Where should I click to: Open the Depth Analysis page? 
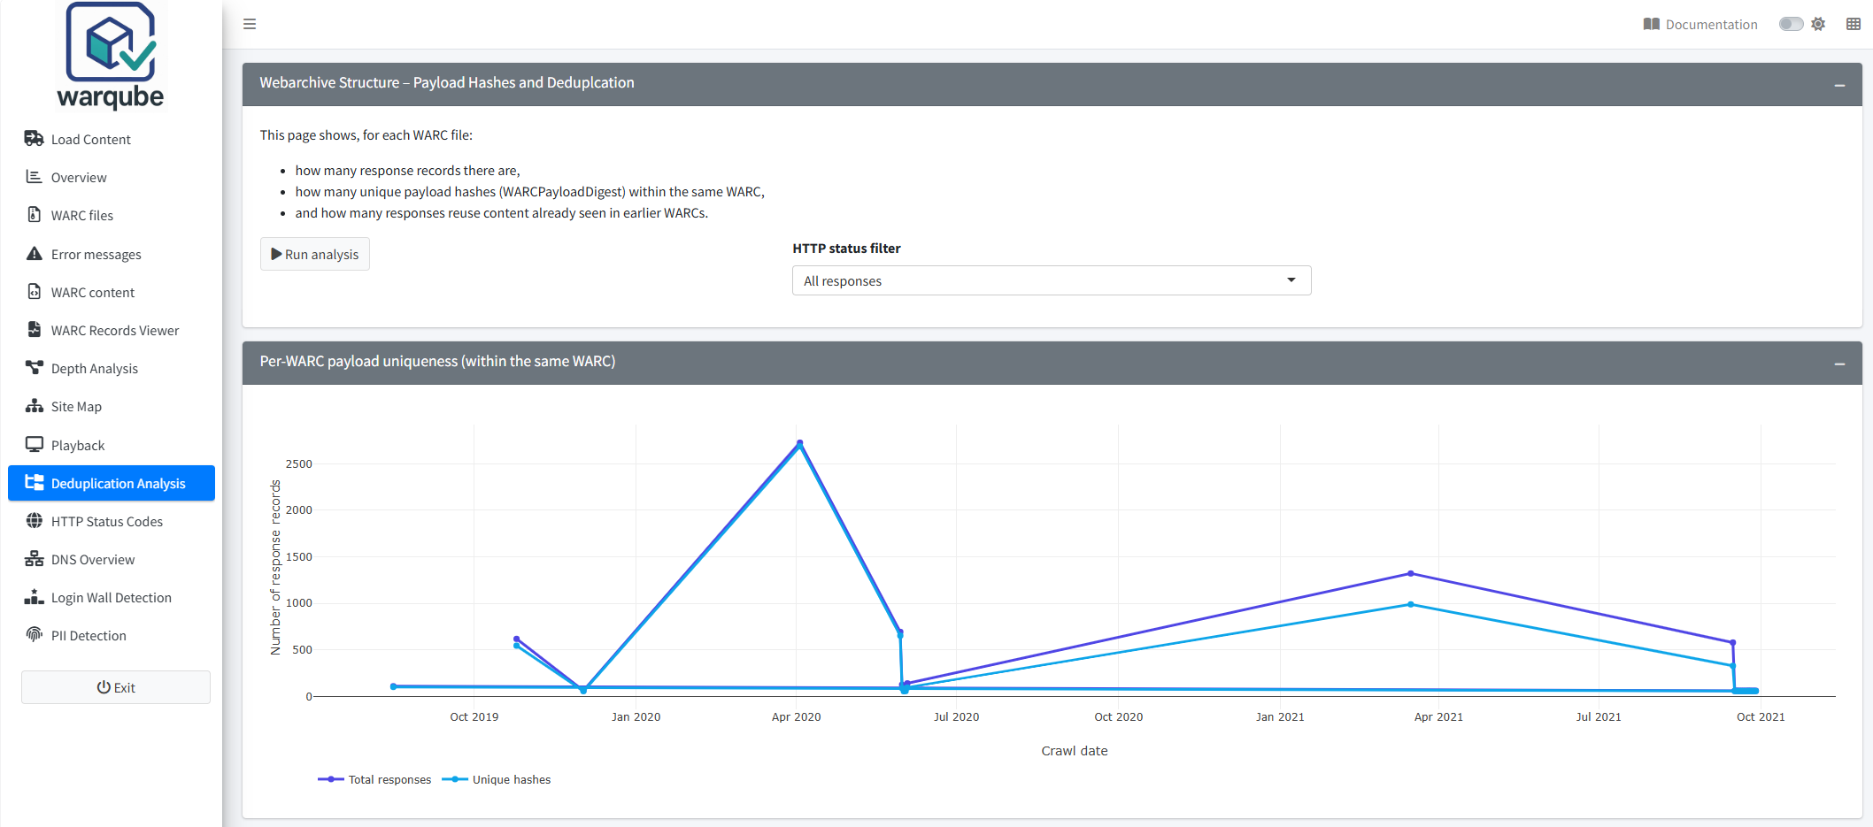(x=112, y=368)
